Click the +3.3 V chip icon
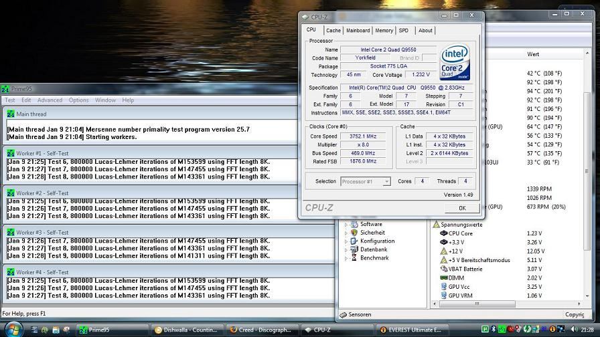The height and width of the screenshot is (337, 600). [x=444, y=242]
